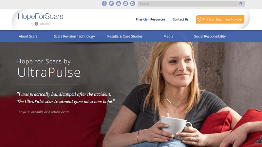Open the LinkedIn social icon
This screenshot has width=262, height=147.
coord(125,3)
